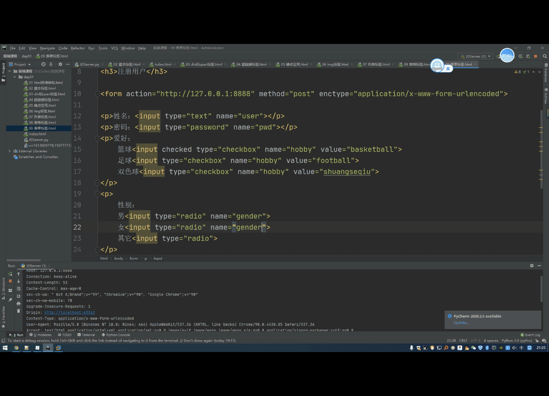
Task: Click the Windows Start button
Action: pyautogui.click(x=5, y=348)
